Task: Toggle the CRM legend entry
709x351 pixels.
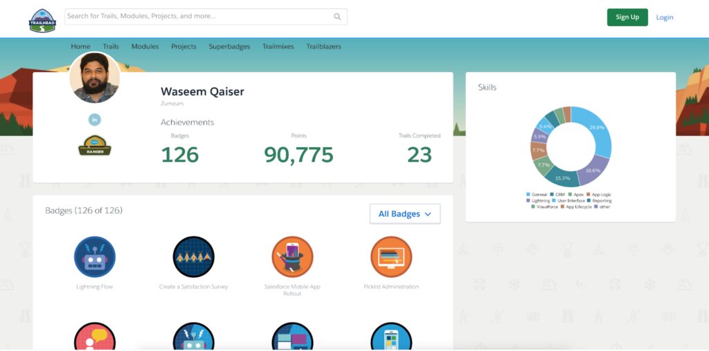Action: pyautogui.click(x=557, y=194)
